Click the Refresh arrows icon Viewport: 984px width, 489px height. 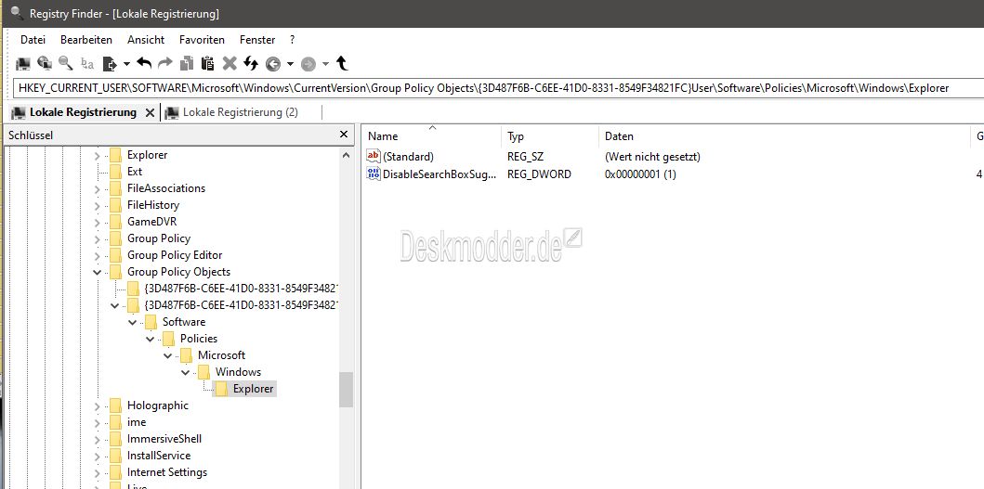[251, 63]
